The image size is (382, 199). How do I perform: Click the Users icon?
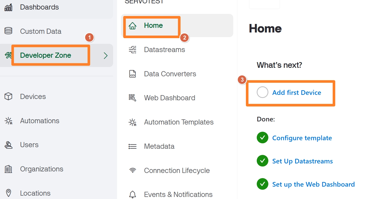9,145
